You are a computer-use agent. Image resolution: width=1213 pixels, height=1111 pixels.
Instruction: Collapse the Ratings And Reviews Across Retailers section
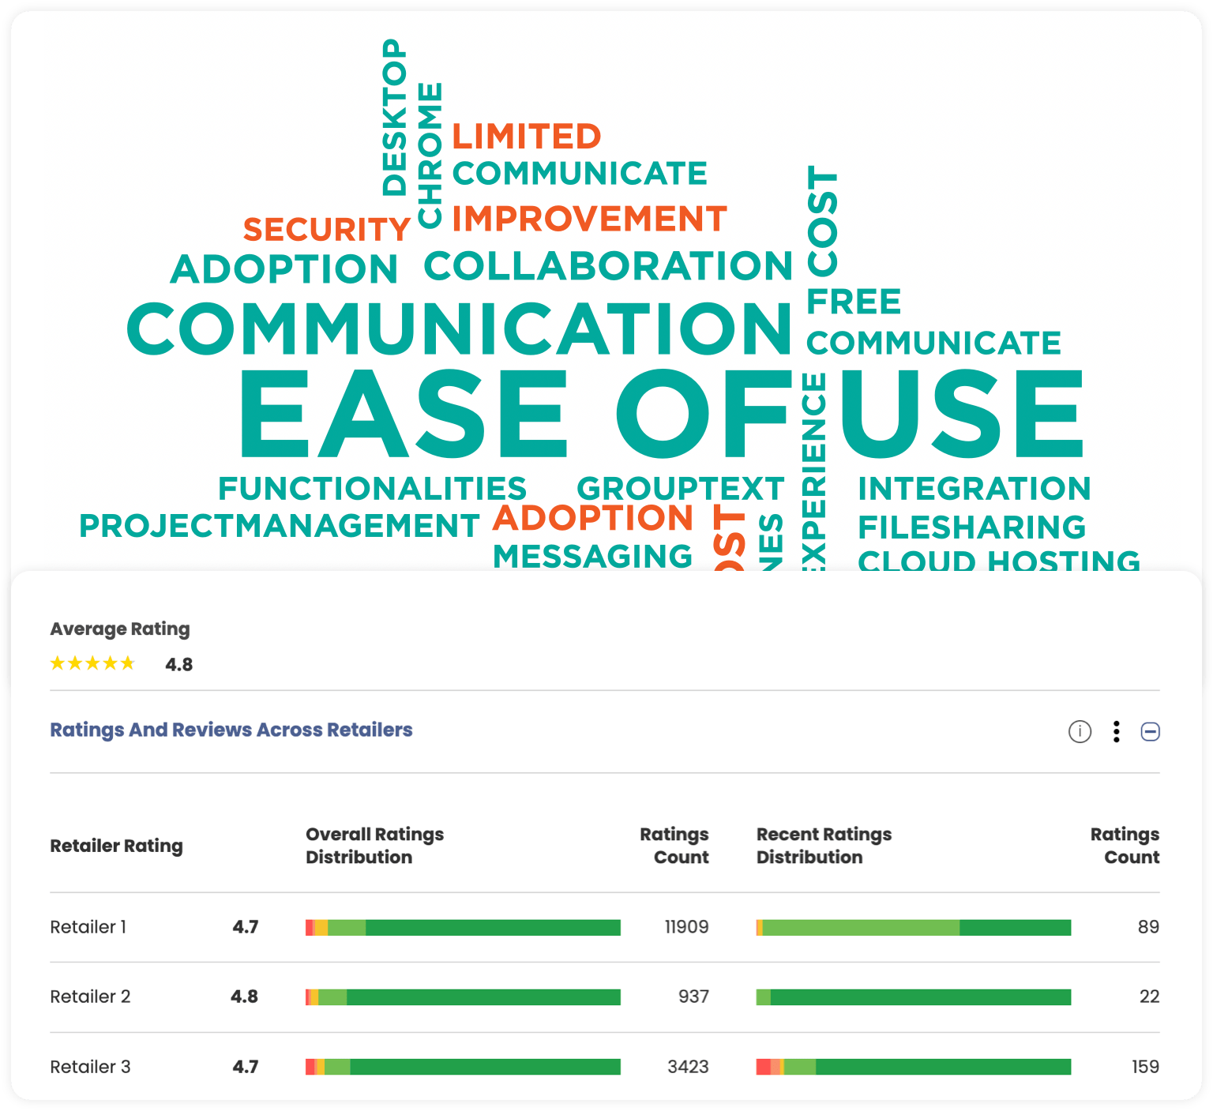click(x=1150, y=732)
